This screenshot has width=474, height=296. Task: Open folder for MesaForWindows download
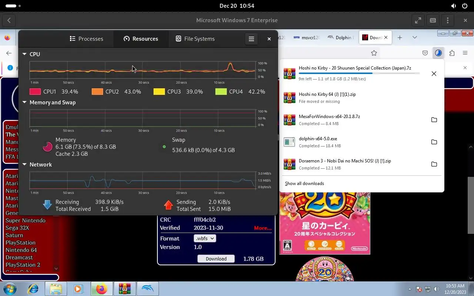tap(434, 120)
